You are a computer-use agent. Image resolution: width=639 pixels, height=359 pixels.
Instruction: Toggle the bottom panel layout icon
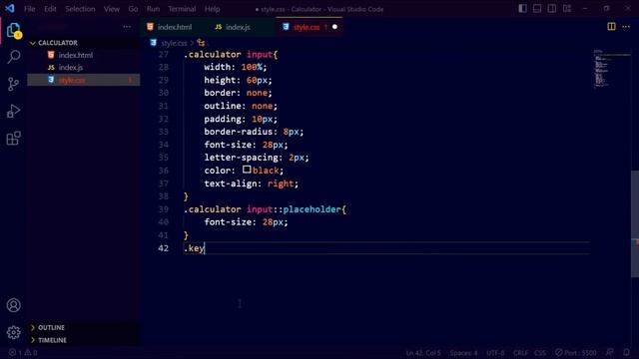point(537,9)
